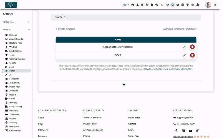Open Invoices settings
The image size is (222, 138).
pyautogui.click(x=13, y=103)
